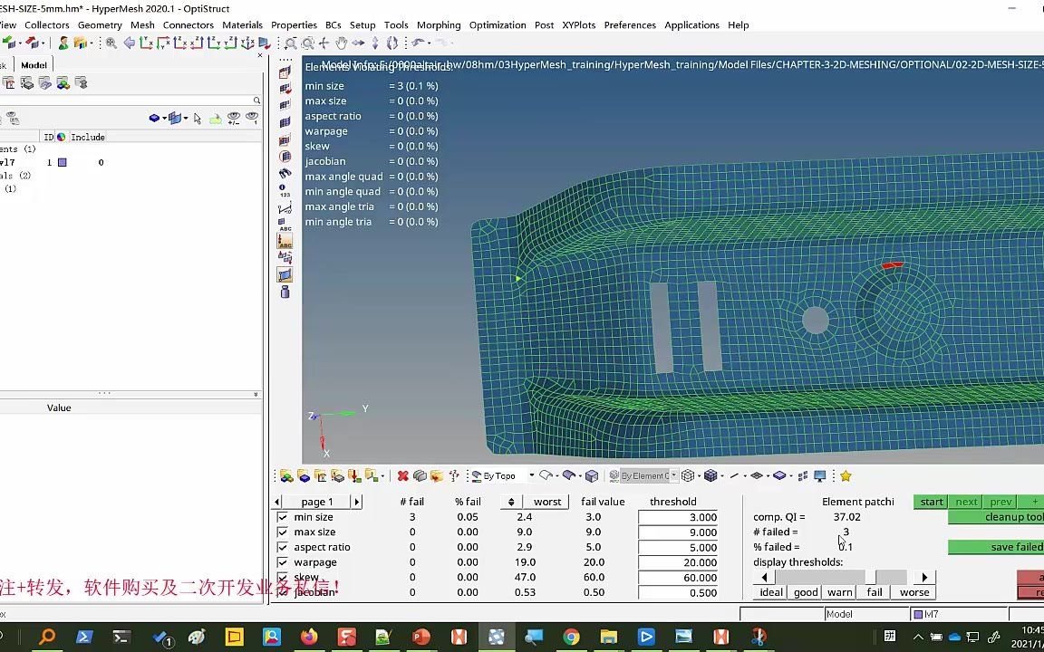
Task: Toggle the skew quality checkbox
Action: (284, 577)
